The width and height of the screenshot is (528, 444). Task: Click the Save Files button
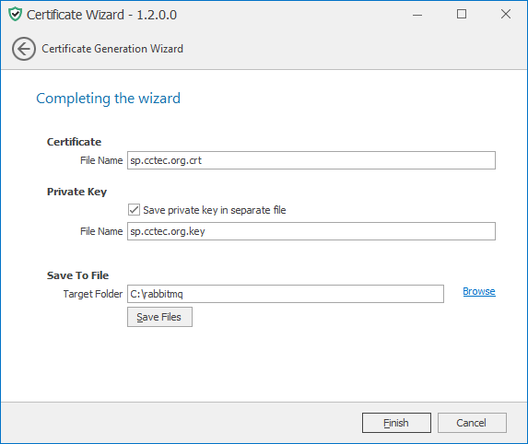point(159,317)
